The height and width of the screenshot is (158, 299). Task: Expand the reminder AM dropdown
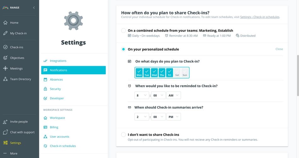(173, 95)
